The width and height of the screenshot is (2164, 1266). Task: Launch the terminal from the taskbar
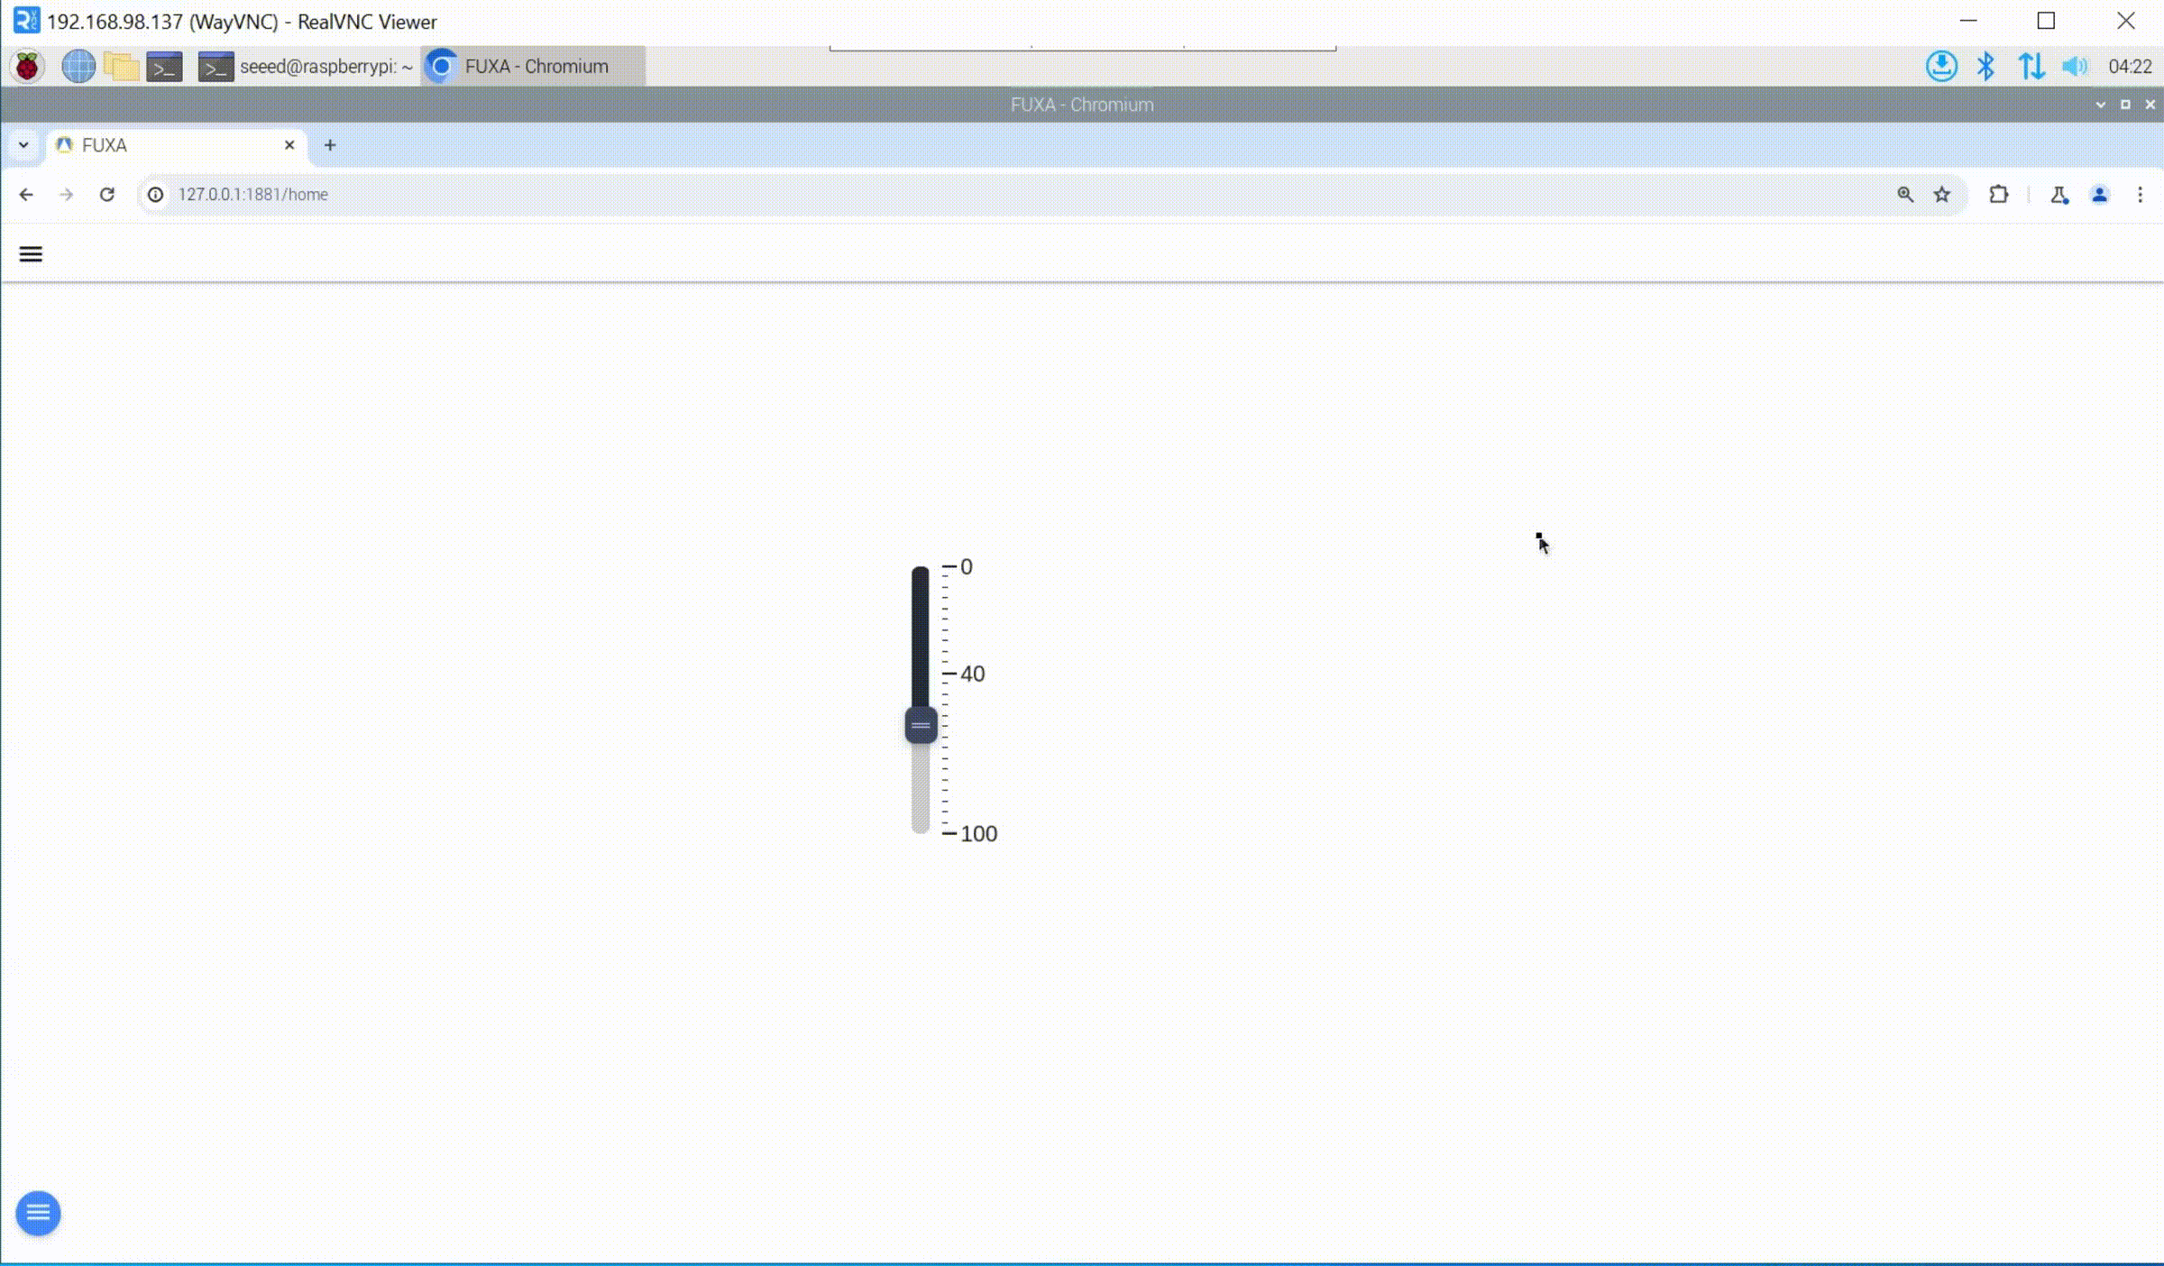point(164,67)
